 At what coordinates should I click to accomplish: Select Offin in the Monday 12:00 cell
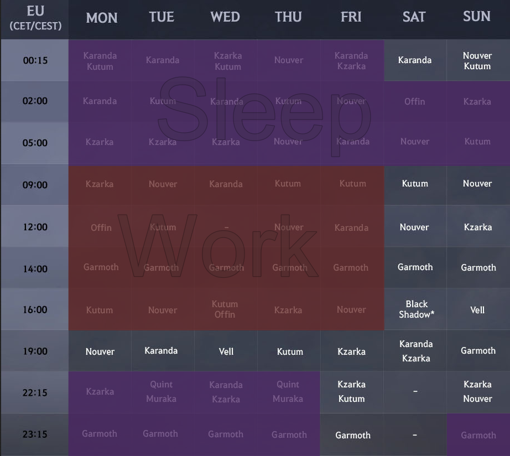click(x=101, y=227)
